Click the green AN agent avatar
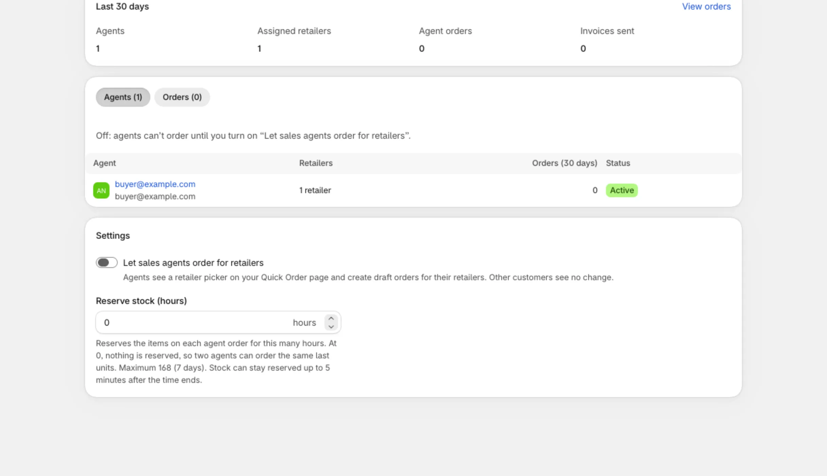 point(101,190)
